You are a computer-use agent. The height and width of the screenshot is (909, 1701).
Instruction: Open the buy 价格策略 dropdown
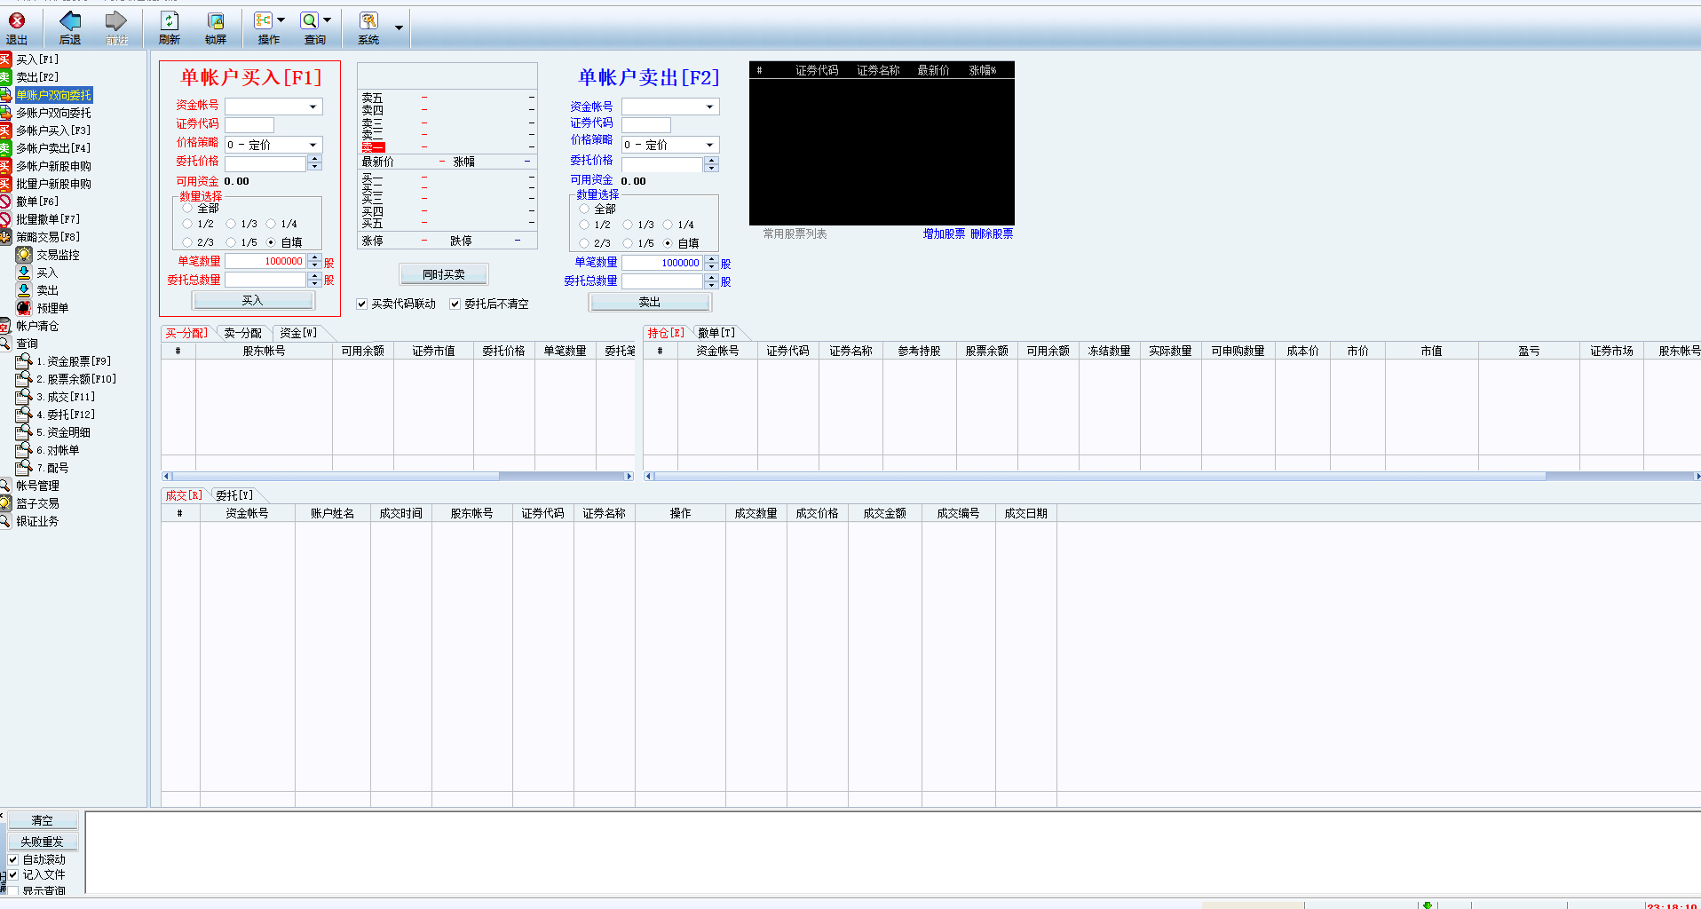313,145
